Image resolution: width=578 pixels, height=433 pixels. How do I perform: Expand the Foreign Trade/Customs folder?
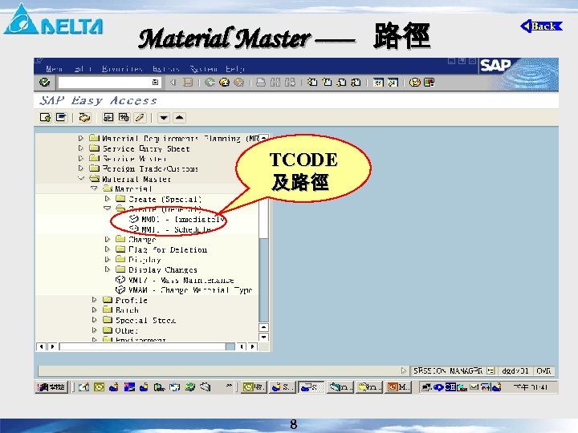[x=81, y=168]
